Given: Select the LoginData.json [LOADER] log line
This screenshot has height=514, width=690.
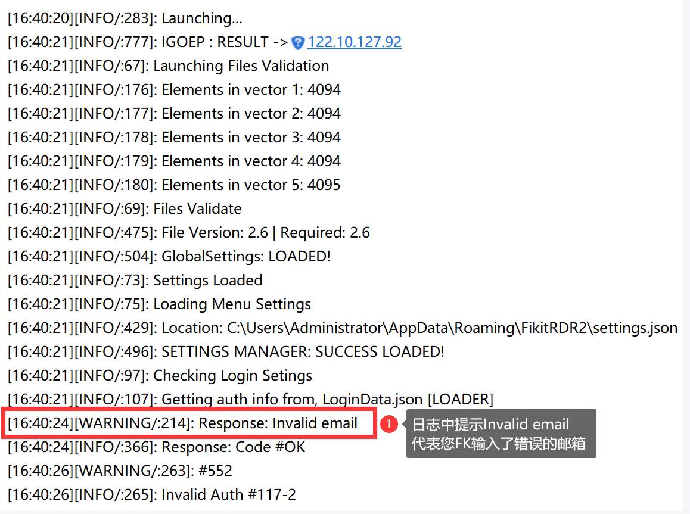Looking at the screenshot, I should (x=250, y=399).
